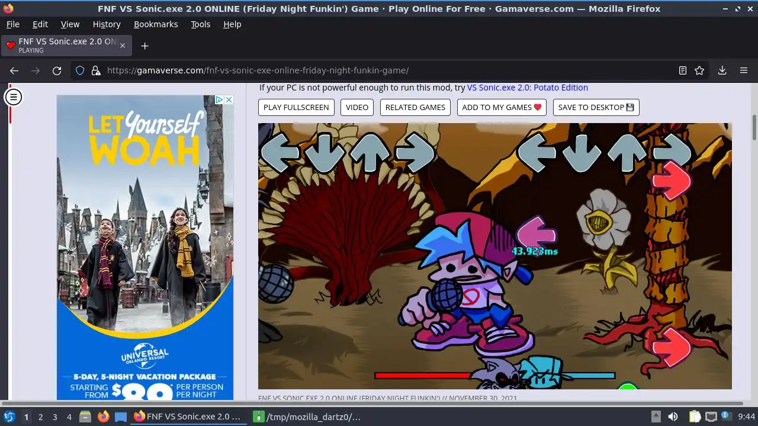
Task: Switch to workspace 4 in the taskbar
Action: [x=69, y=417]
